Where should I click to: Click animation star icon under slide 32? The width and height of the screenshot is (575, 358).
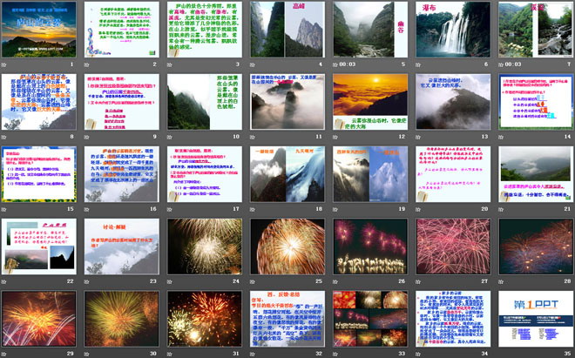[253, 354]
